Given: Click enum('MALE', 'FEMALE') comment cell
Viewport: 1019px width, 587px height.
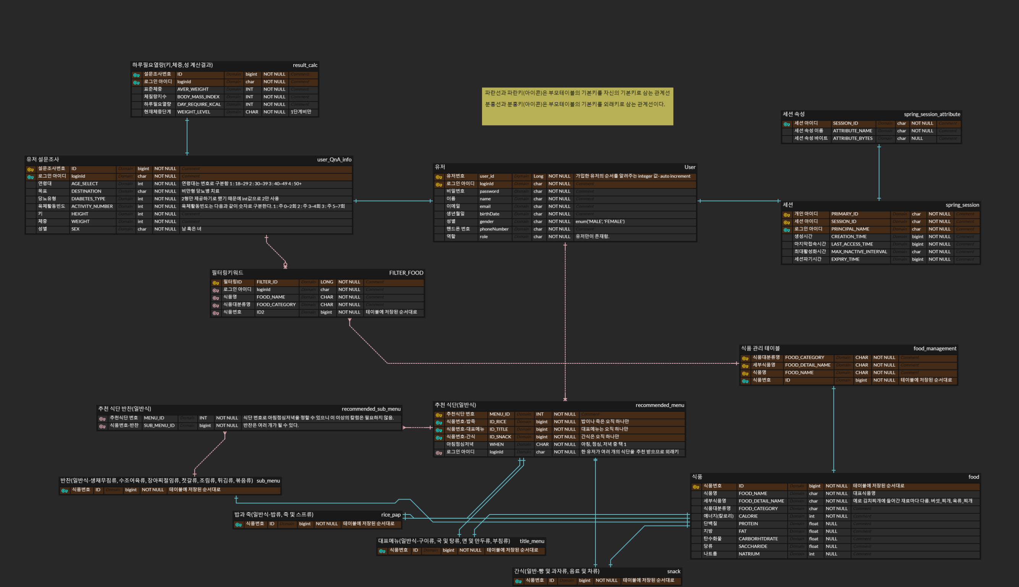Looking at the screenshot, I should click(x=600, y=222).
